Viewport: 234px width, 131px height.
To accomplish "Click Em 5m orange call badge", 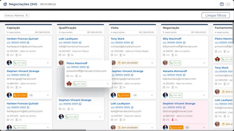I will (x=124, y=95).
